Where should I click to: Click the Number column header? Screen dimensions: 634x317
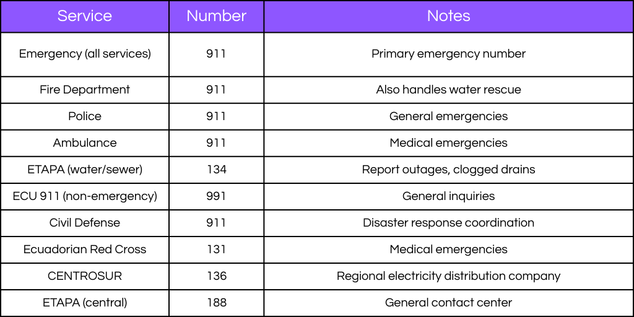coord(216,16)
